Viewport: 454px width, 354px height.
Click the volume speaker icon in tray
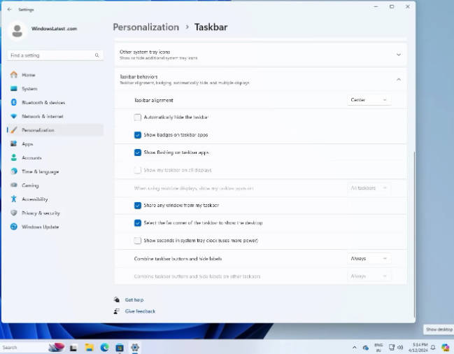pyautogui.click(x=400, y=347)
